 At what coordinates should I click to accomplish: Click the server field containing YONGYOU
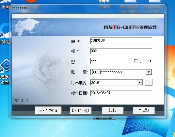coord(121,41)
